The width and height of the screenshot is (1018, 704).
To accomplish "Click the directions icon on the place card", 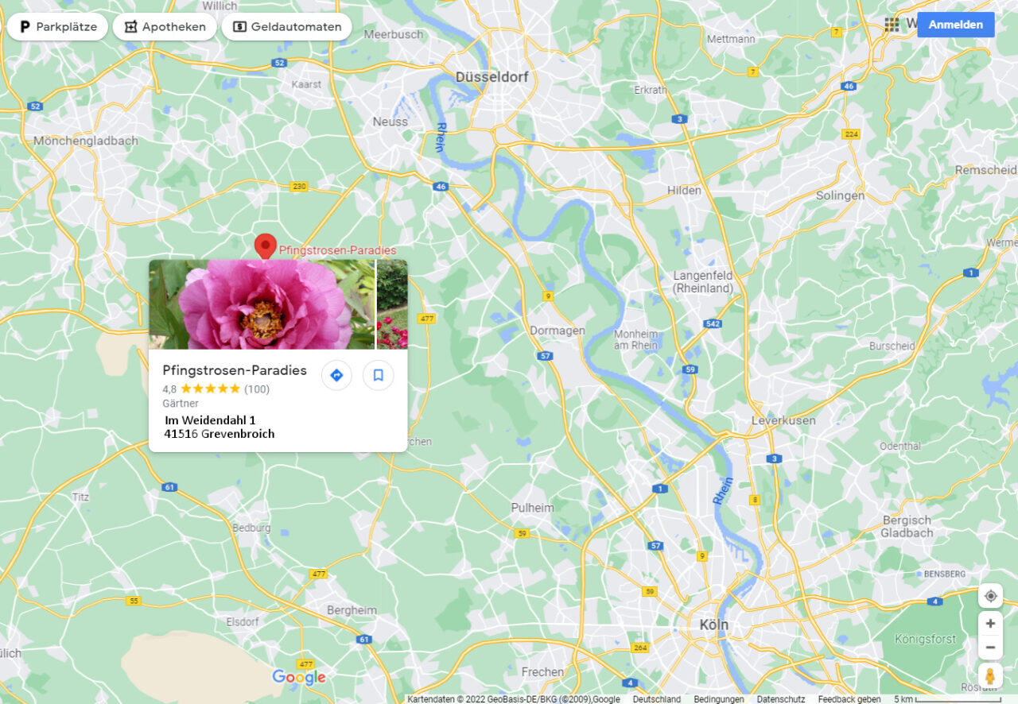I will 336,374.
